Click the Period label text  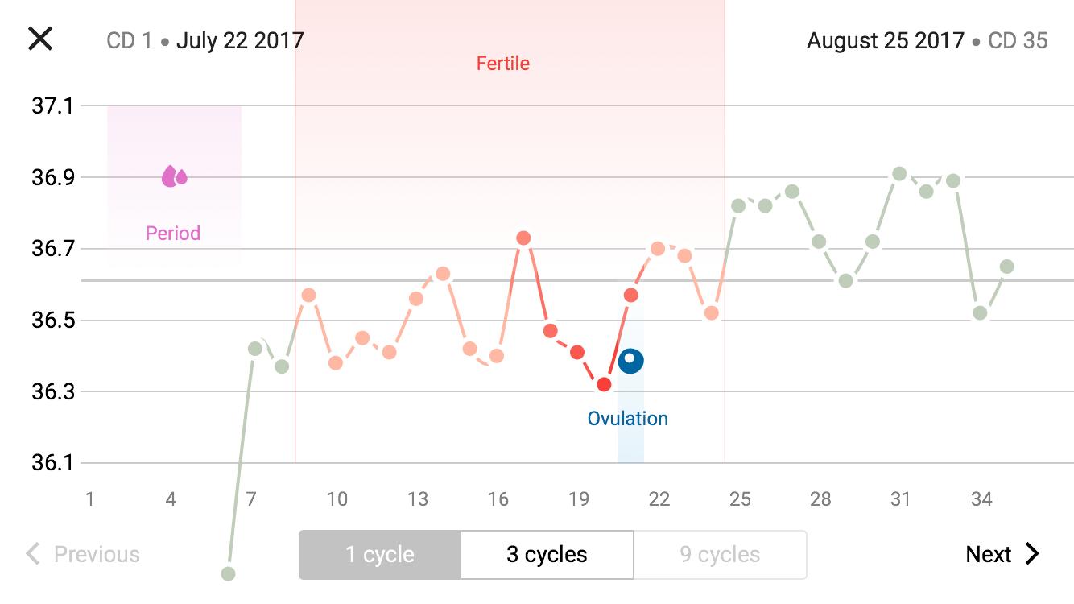(173, 234)
